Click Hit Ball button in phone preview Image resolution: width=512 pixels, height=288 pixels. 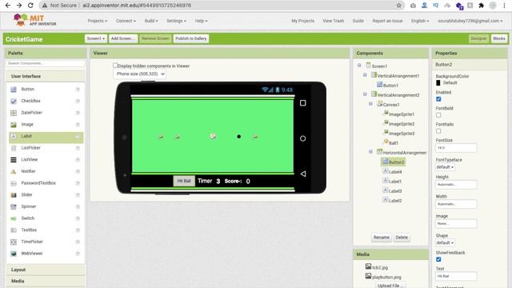(184, 181)
